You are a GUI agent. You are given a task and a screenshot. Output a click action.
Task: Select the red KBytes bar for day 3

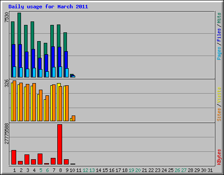[x=27, y=159]
